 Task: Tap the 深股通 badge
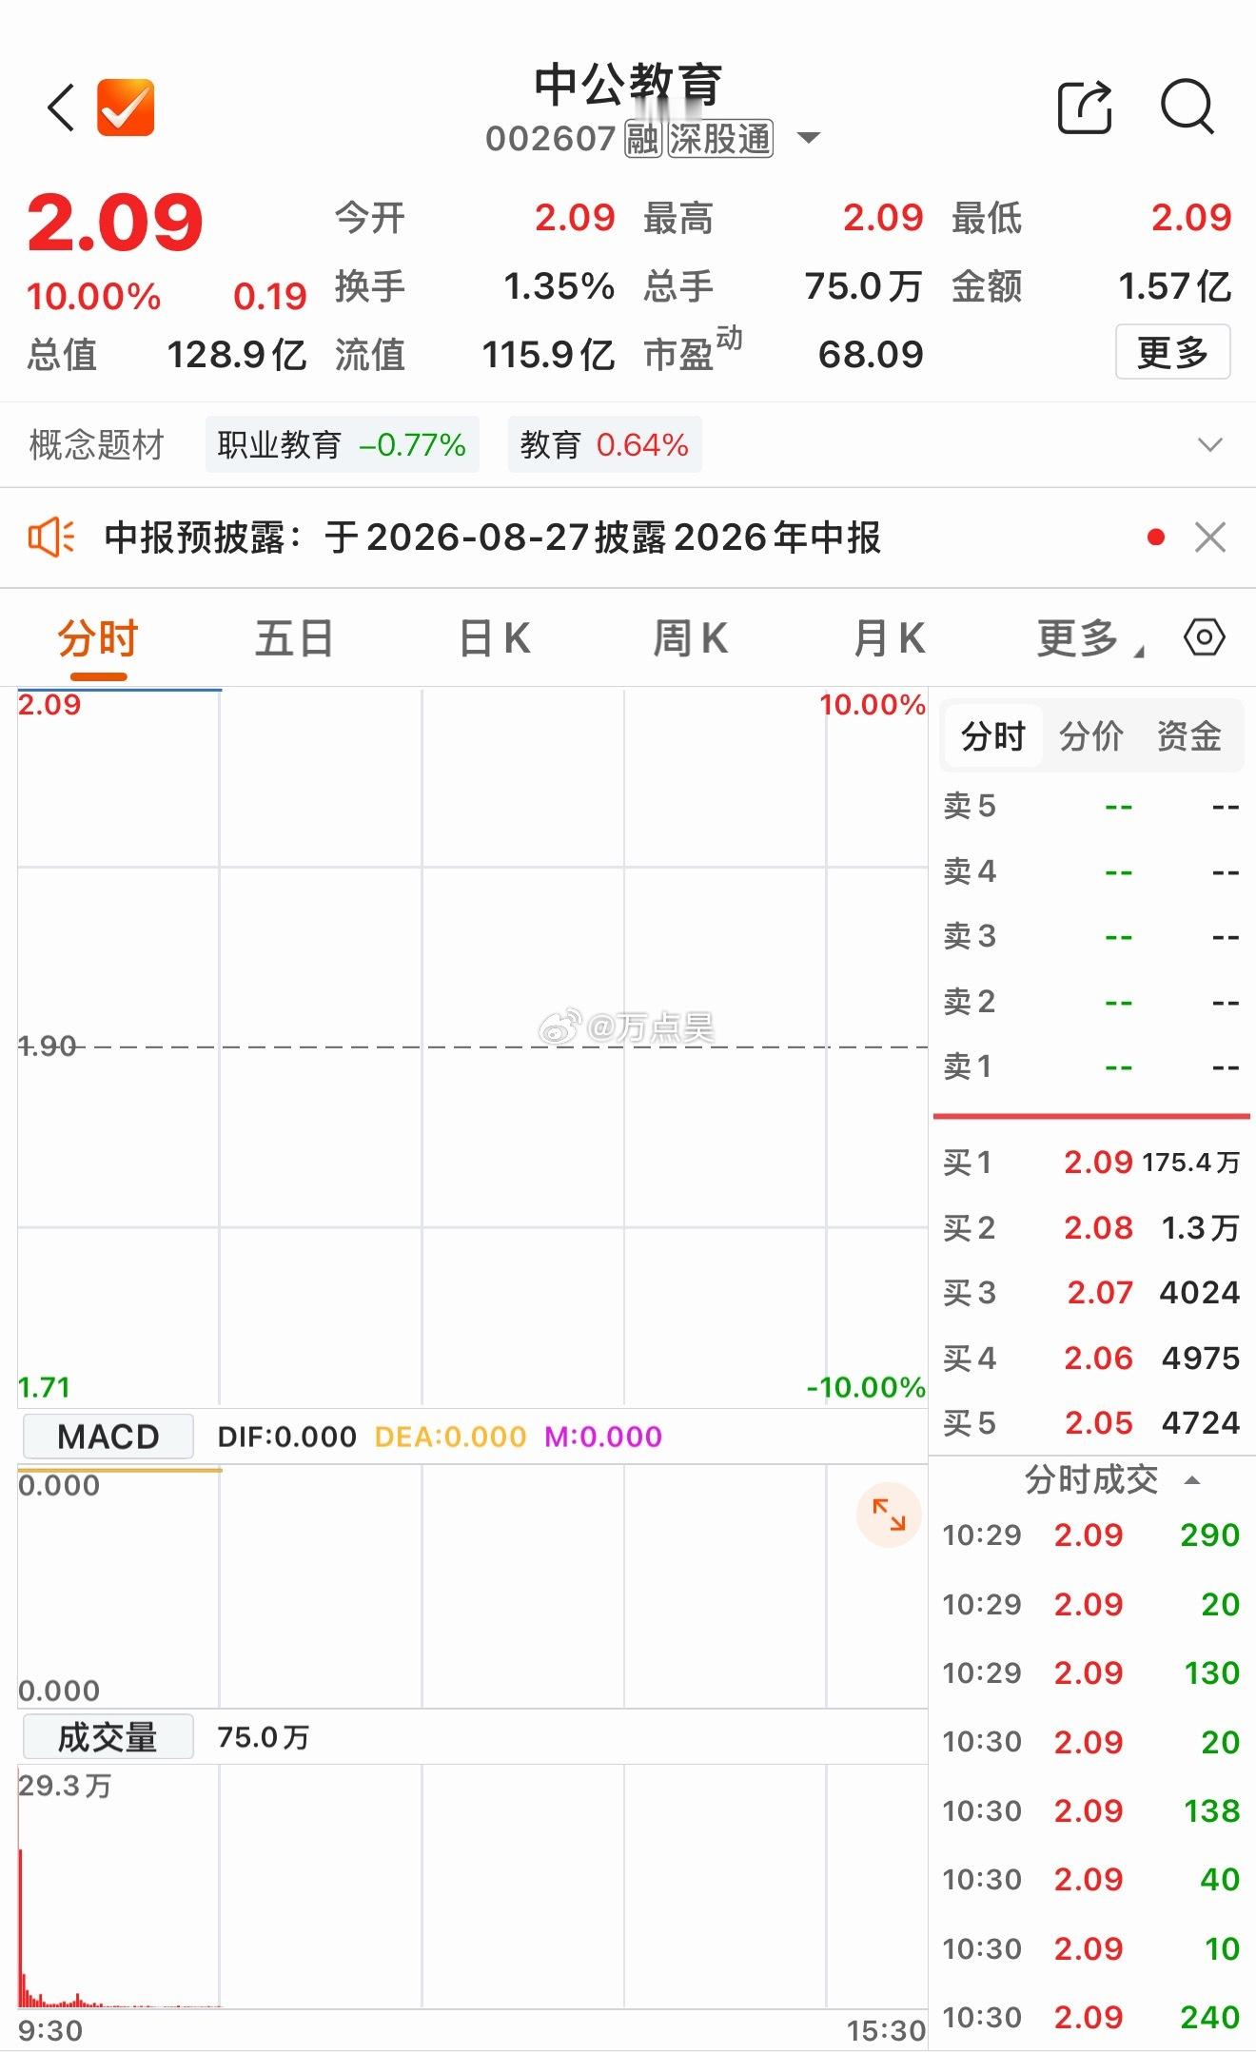[x=719, y=139]
